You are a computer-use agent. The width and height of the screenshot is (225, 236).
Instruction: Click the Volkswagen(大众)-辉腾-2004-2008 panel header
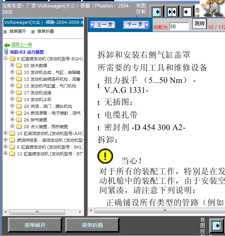(43, 23)
